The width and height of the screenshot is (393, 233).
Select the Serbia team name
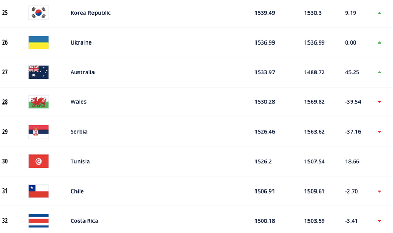tap(79, 132)
